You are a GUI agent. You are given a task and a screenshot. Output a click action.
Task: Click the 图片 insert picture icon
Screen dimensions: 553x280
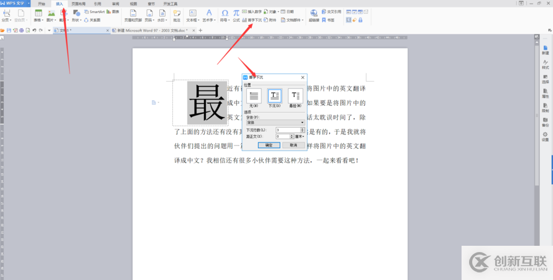(51, 14)
